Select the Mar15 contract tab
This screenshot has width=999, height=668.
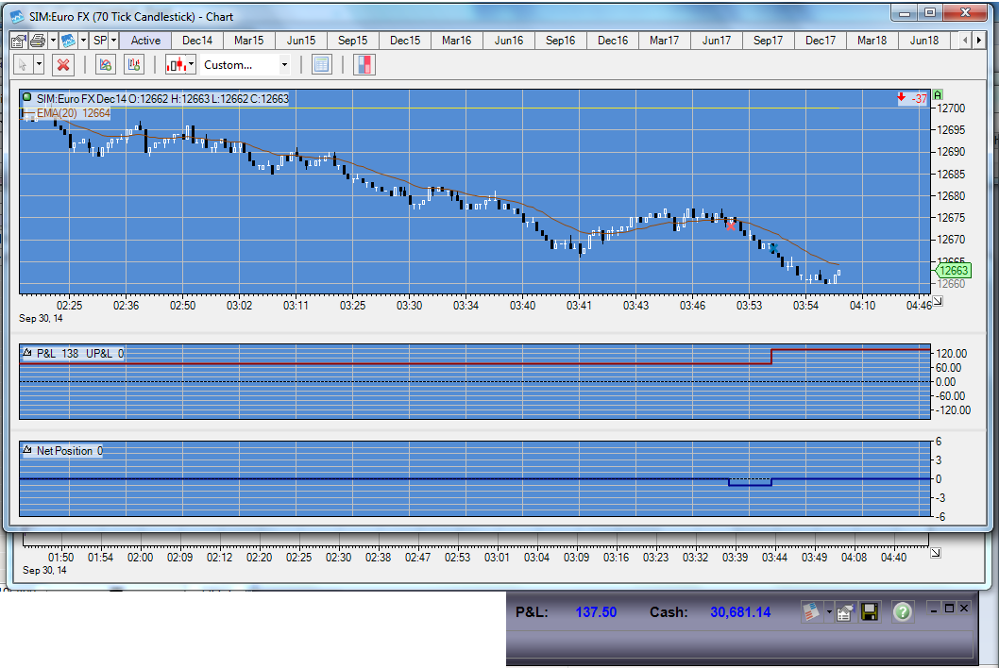(249, 41)
